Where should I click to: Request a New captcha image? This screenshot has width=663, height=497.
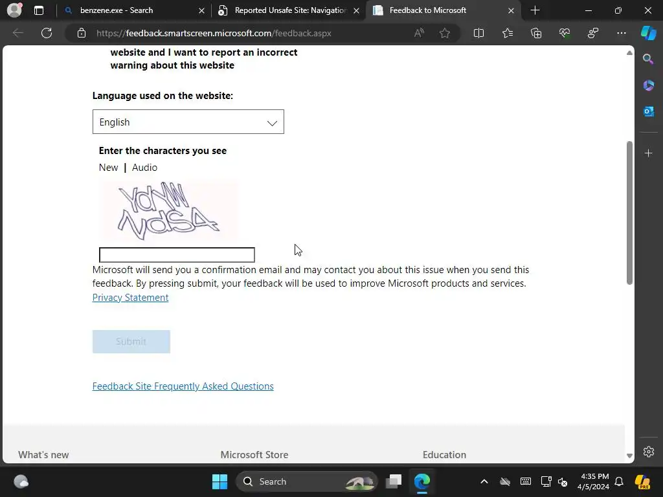tap(108, 168)
